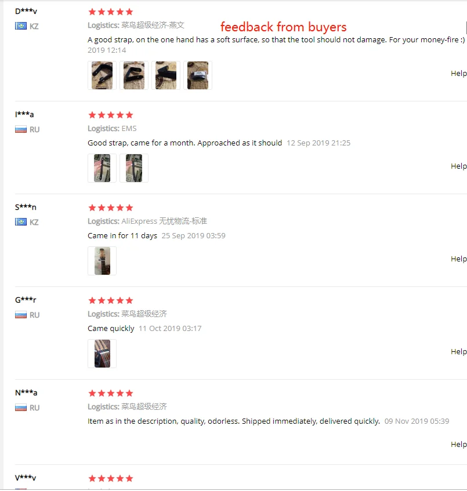Screen dimensions: 467x491
Task: Open fourth photo in D***v's review
Action: pos(198,75)
